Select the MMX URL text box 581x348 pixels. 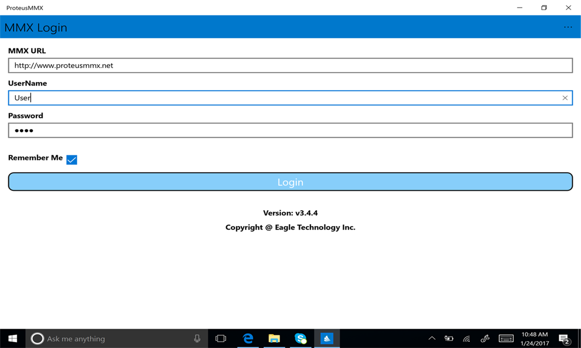290,65
